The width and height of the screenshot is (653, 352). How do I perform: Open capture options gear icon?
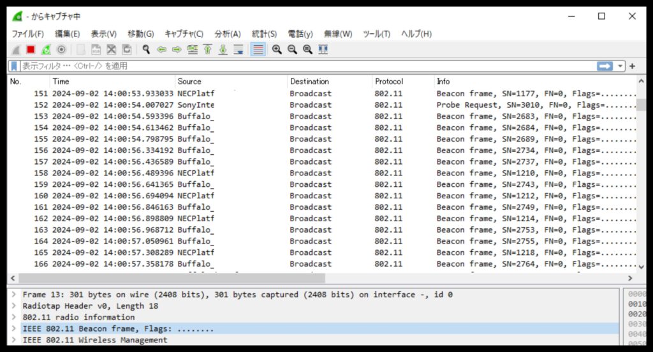tap(61, 50)
